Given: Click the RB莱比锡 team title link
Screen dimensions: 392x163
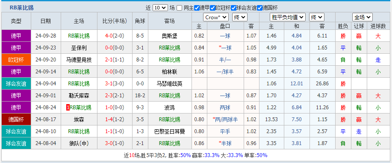Looking at the screenshot, I should [x=22, y=8].
